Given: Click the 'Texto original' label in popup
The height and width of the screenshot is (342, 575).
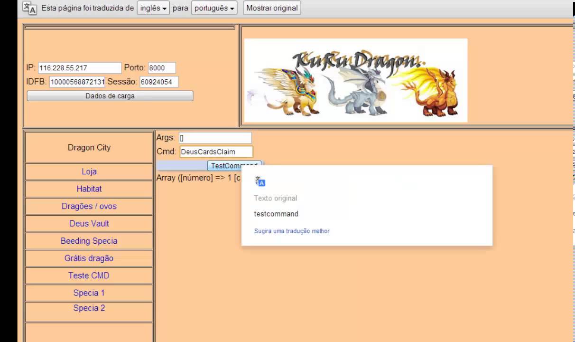Looking at the screenshot, I should point(276,198).
